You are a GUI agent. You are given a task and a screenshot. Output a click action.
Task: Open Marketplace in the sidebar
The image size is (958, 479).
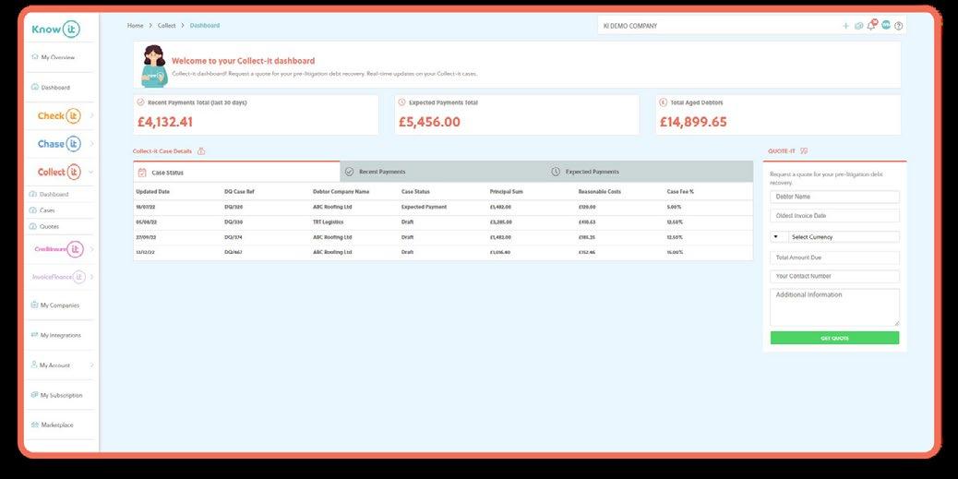53,425
